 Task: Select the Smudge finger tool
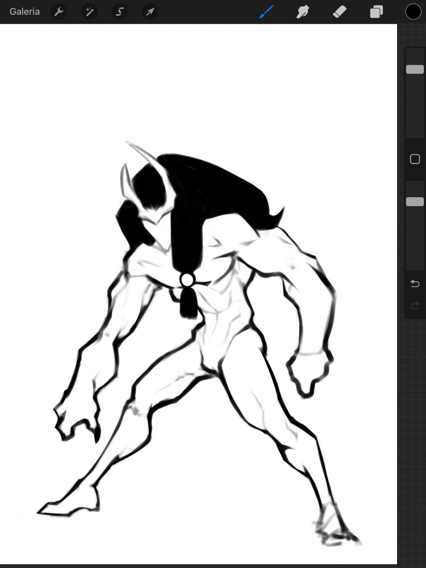click(303, 11)
